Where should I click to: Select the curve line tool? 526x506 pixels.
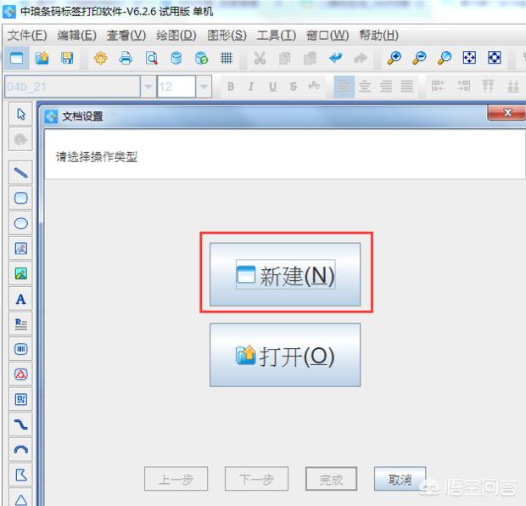click(x=21, y=424)
